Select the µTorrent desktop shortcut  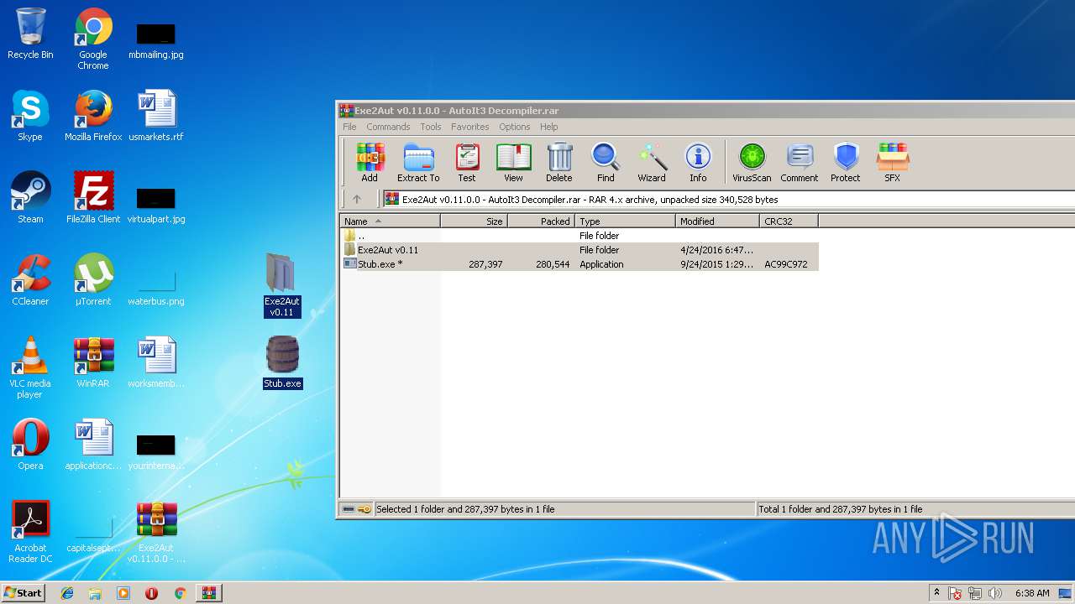click(x=93, y=280)
